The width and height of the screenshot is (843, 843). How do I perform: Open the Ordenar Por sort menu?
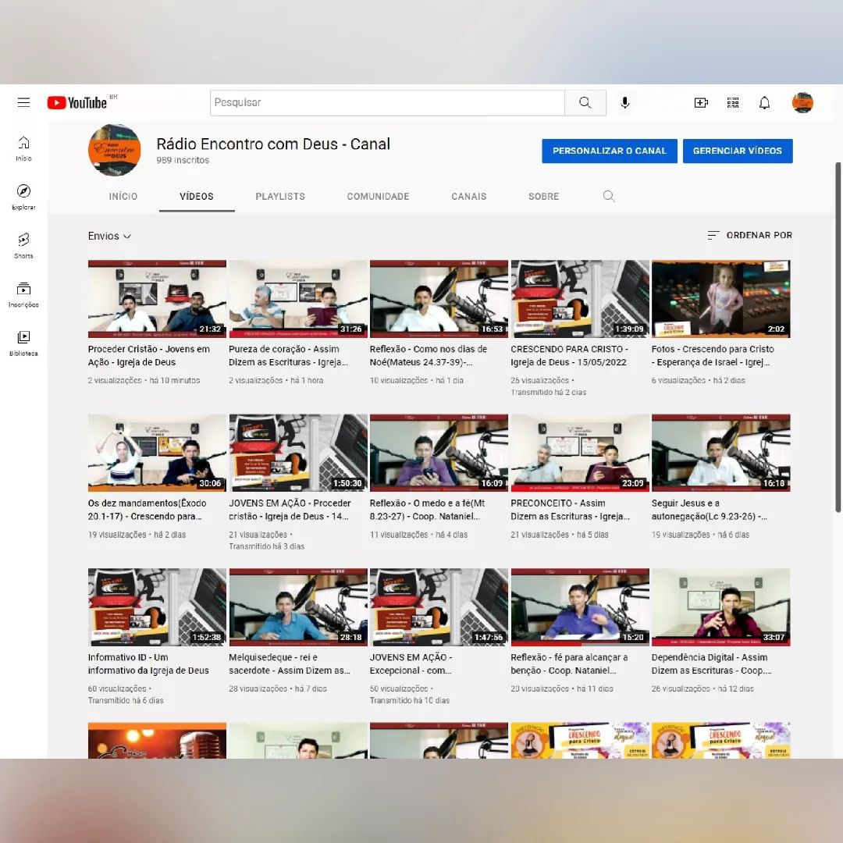coord(749,235)
